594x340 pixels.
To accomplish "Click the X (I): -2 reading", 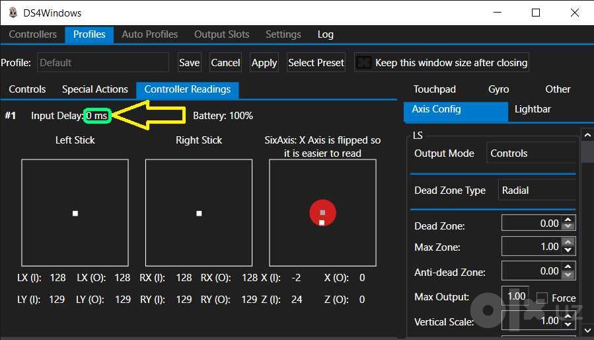I will (281, 278).
